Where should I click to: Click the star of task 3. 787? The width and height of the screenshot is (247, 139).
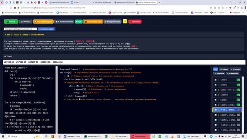coord(219,90)
